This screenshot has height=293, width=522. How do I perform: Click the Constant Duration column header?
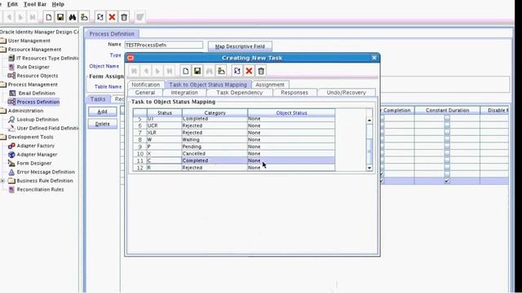tap(447, 111)
